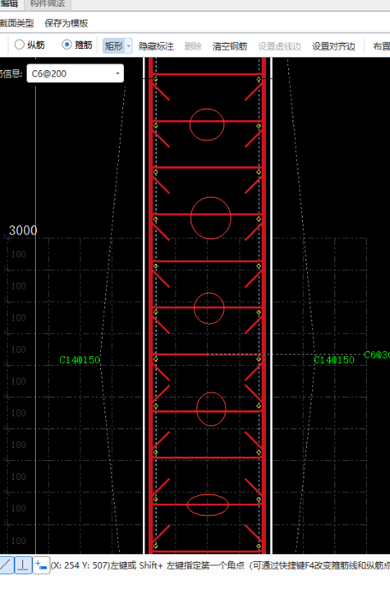Click the left green C14@150 label
Image resolution: width=390 pixels, height=592 pixels.
click(x=80, y=360)
